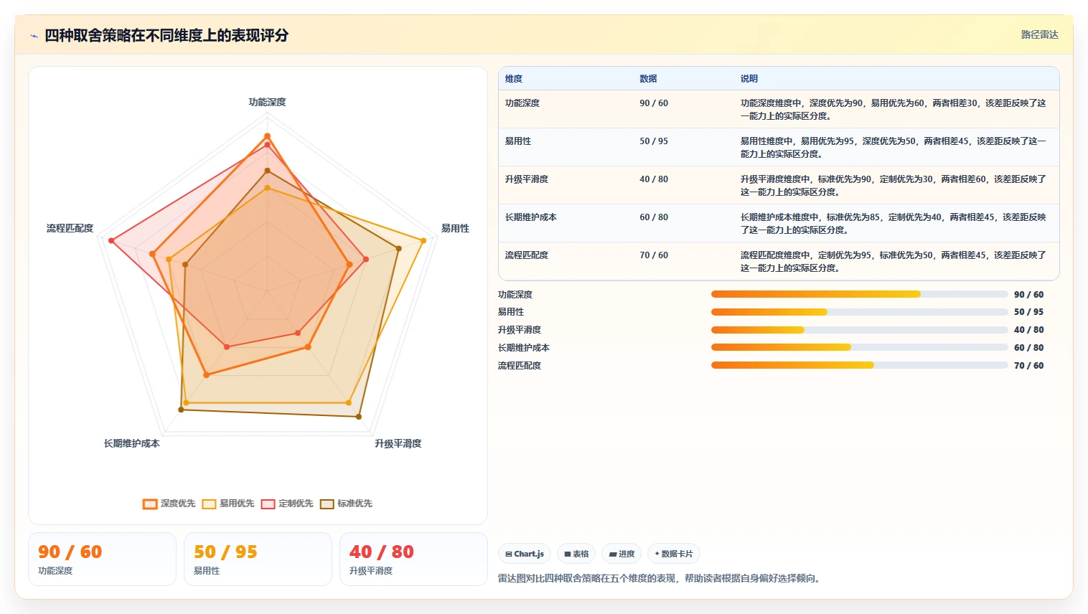
Task: Click the 长期维护成本 table description text
Action: (894, 224)
